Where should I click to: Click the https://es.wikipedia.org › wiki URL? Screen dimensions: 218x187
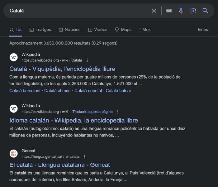45,112
